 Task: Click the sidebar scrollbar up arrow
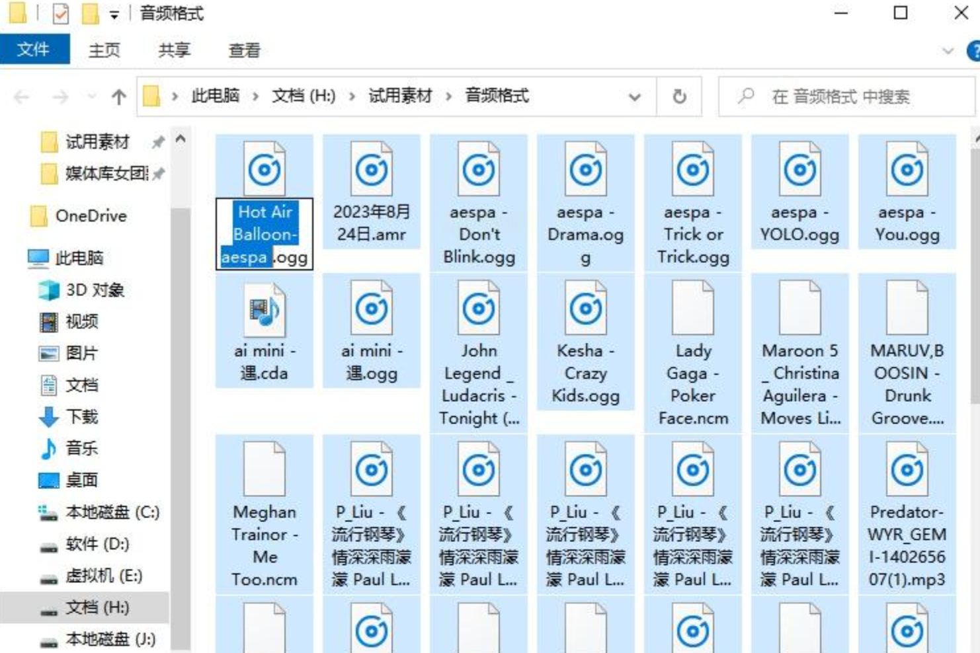click(181, 139)
